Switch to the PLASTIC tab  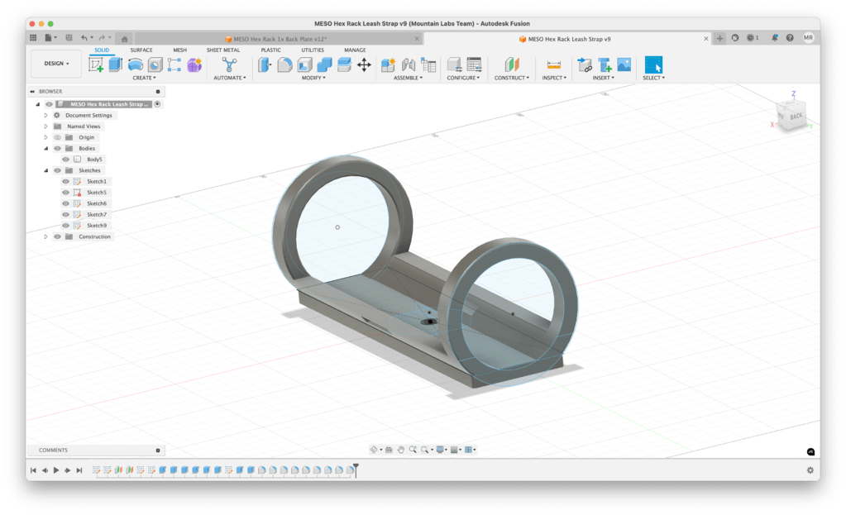tap(271, 50)
